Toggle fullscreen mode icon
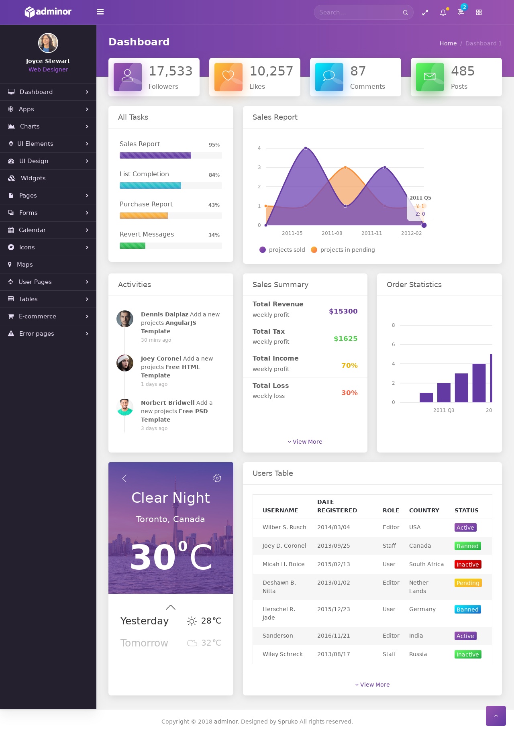 tap(425, 12)
